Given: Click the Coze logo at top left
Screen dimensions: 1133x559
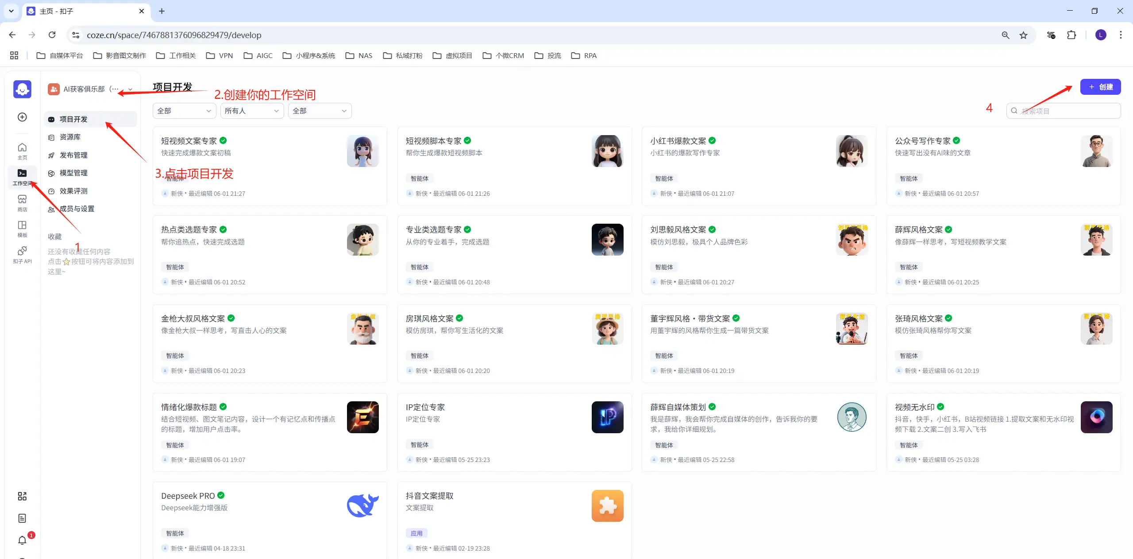Looking at the screenshot, I should tap(22, 89).
